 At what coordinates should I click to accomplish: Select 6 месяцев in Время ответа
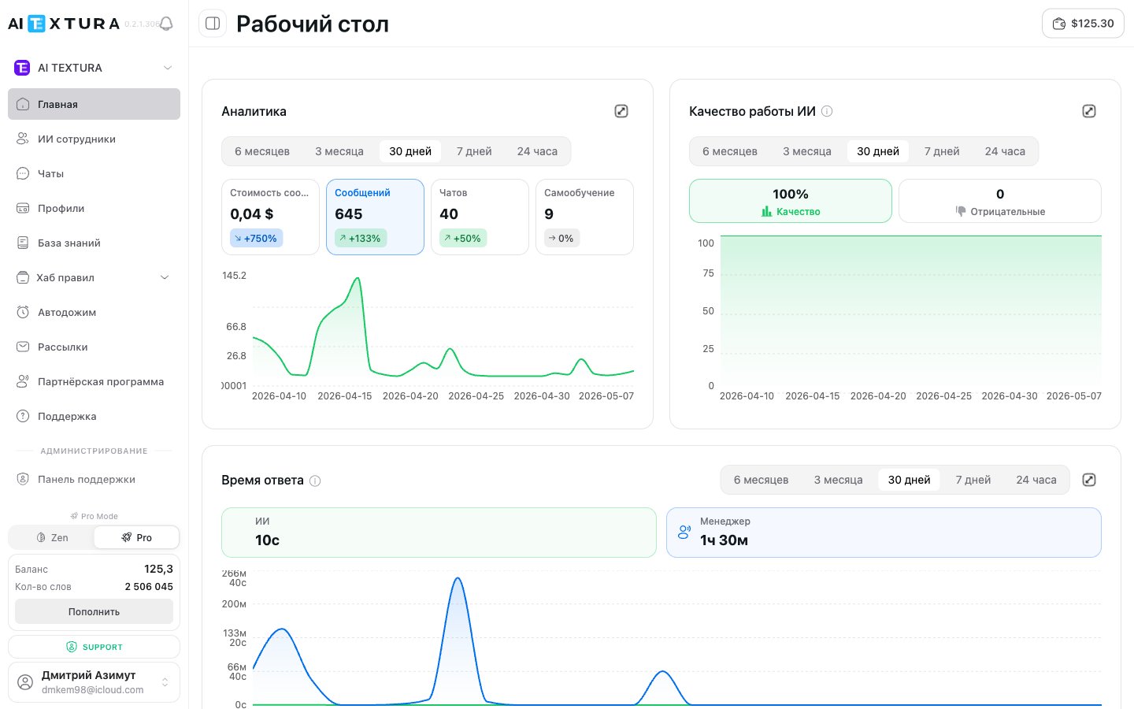tap(762, 480)
